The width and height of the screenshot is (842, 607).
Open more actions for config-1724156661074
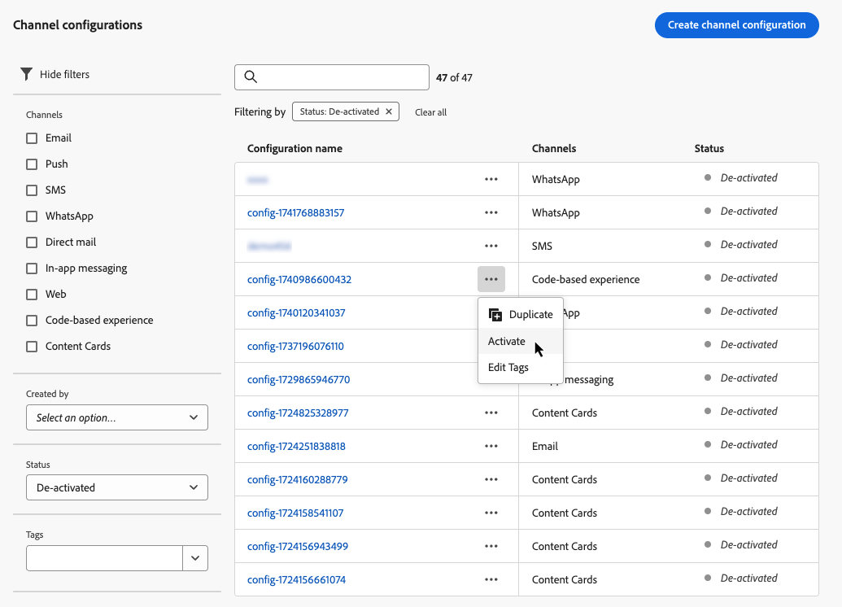(491, 579)
